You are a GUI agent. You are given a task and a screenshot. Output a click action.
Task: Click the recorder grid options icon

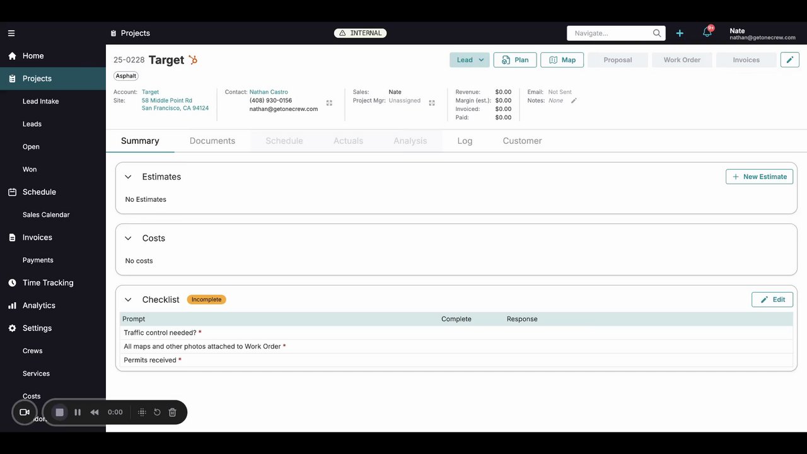(x=142, y=412)
